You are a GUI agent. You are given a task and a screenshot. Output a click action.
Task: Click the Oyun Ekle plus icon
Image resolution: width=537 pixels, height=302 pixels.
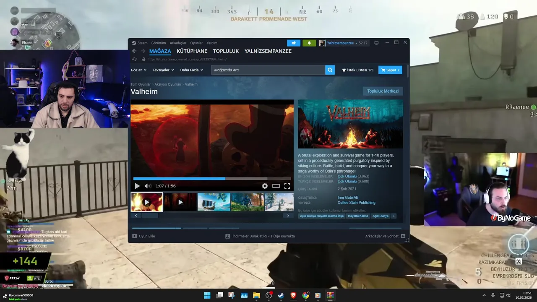click(135, 236)
